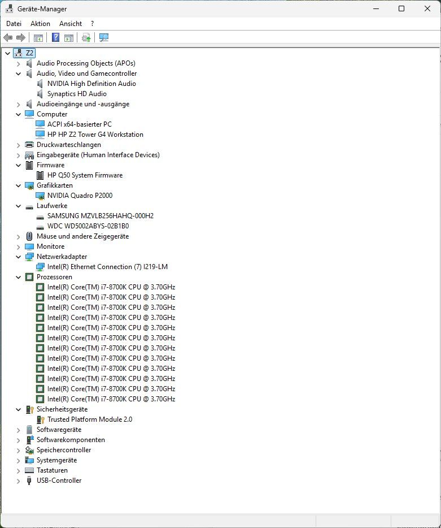The image size is (441, 528).
Task: Select the last Intel Core i7-8700K entry
Action: [111, 399]
